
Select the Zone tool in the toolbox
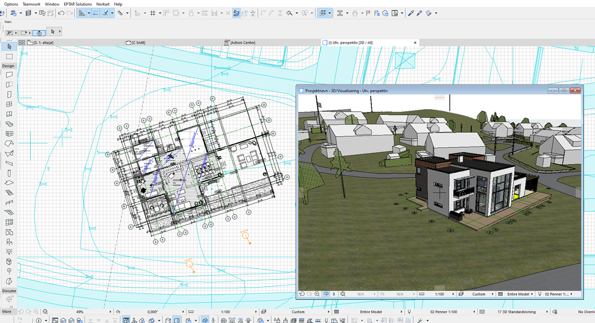[x=9, y=232]
